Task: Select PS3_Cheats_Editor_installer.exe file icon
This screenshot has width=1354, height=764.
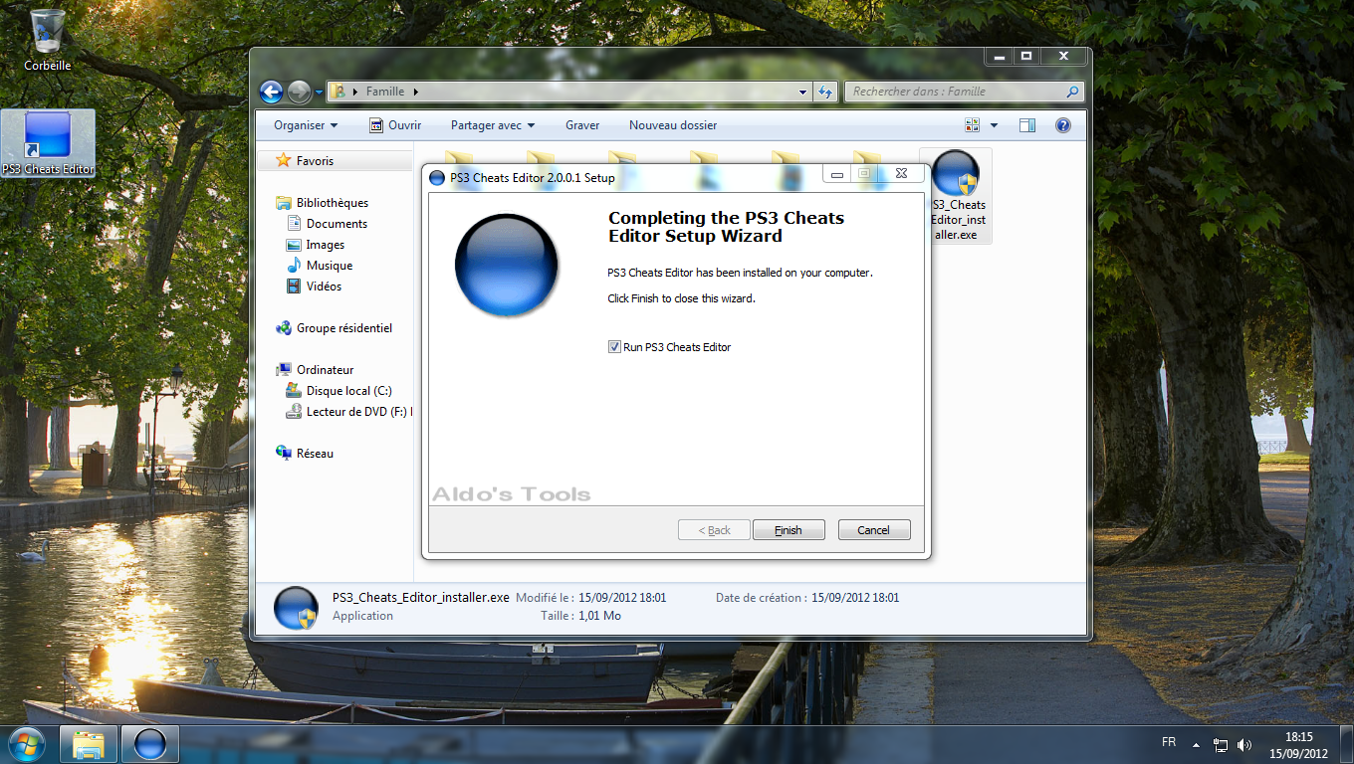Action: point(956,196)
